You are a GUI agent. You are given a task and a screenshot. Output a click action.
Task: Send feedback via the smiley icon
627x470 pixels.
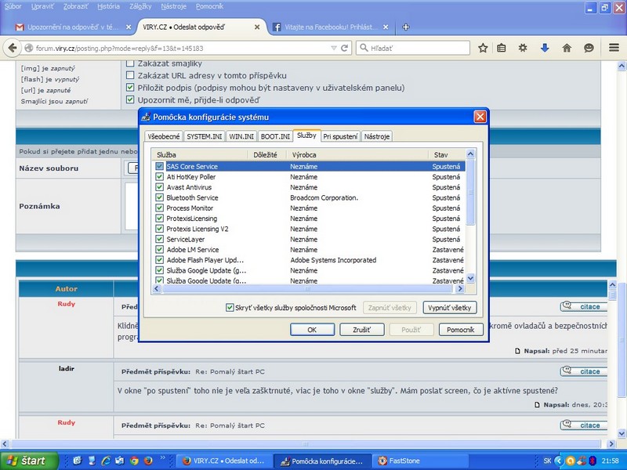587,48
